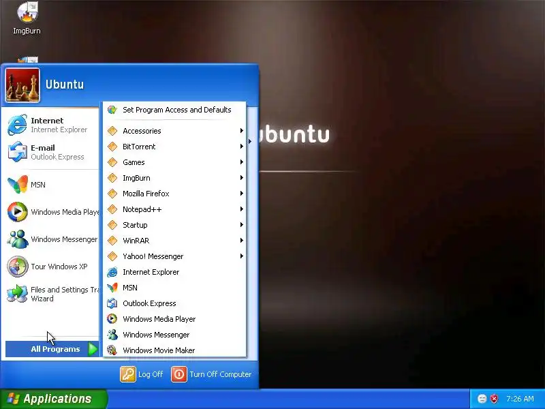Click the MSN butterfly icon in left pane
Image resolution: width=545 pixels, height=409 pixels.
pyautogui.click(x=18, y=184)
